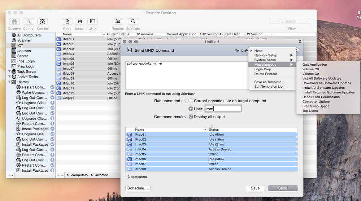This screenshot has width=361, height=201.
Task: Click the Observe binoculars toolbar icon
Action: [x=14, y=21]
